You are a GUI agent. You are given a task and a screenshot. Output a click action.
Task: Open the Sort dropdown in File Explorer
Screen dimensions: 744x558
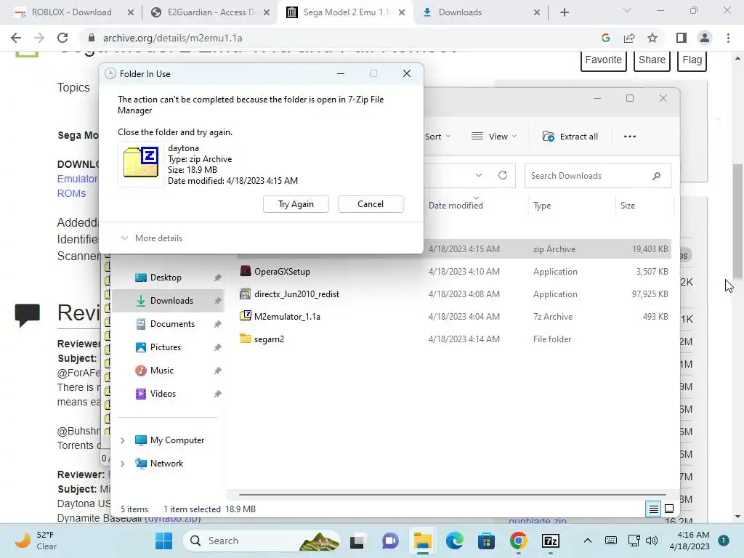click(437, 137)
